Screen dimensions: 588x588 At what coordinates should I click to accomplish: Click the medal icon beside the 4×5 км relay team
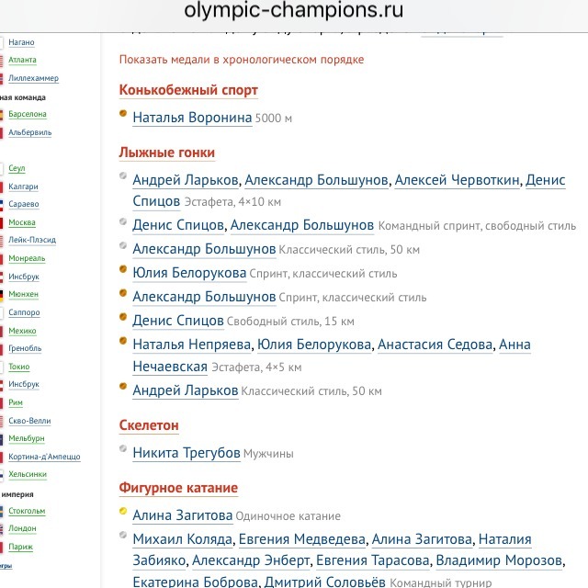[124, 342]
